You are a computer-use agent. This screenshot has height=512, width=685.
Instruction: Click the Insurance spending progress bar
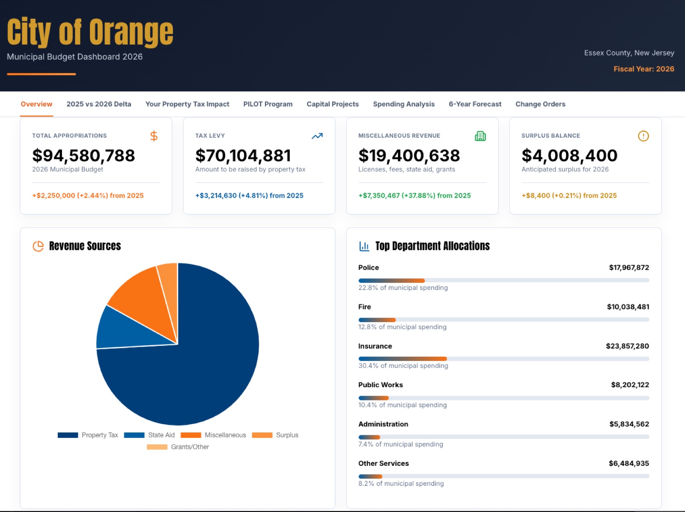pyautogui.click(x=504, y=359)
